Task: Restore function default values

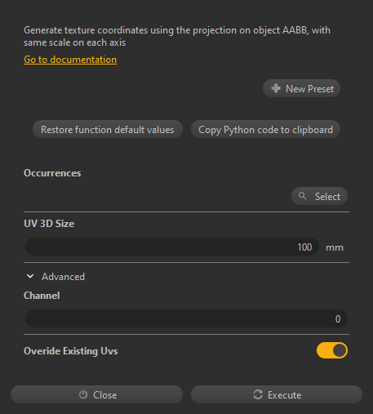Action: pos(108,129)
